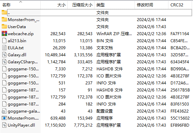193x133 pixels.
Task: Click size value 284
Action: (x=62, y=104)
